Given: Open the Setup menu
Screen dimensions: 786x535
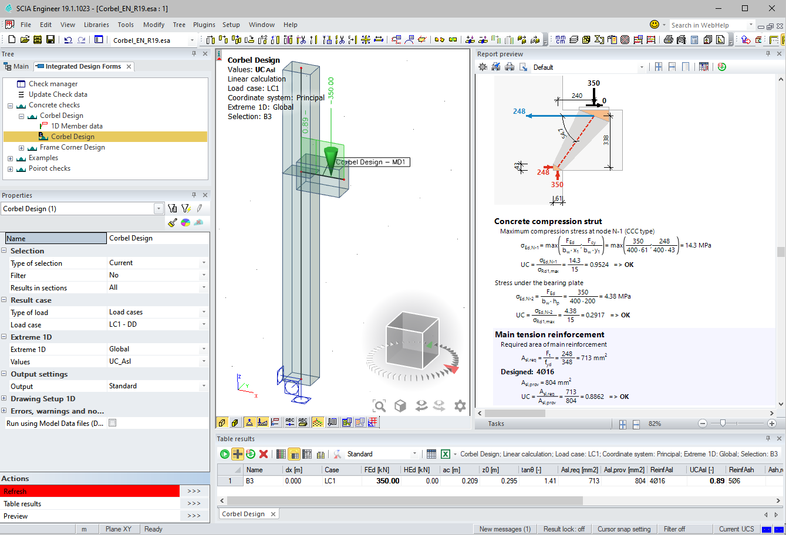Looking at the screenshot, I should [x=231, y=25].
